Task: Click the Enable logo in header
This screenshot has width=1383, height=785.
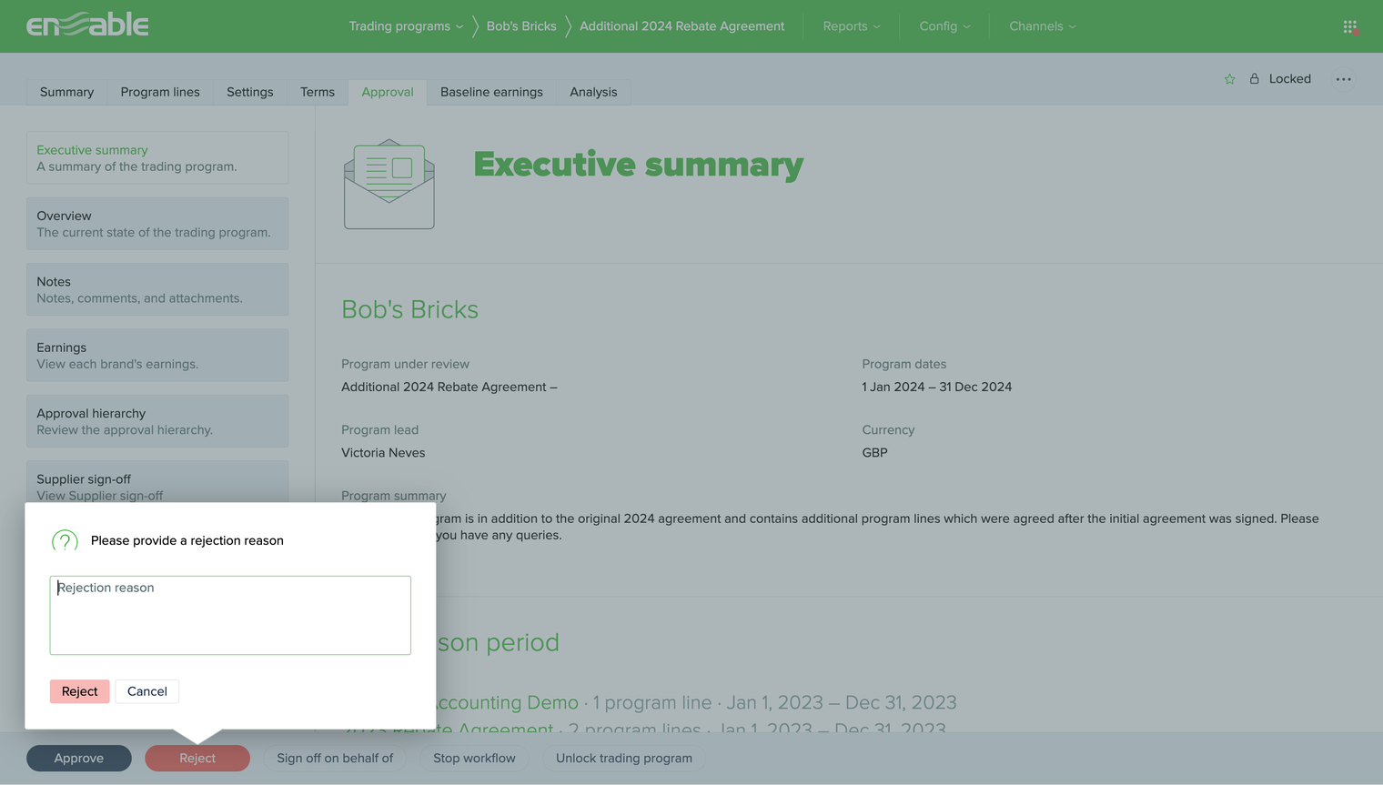Action: click(87, 25)
